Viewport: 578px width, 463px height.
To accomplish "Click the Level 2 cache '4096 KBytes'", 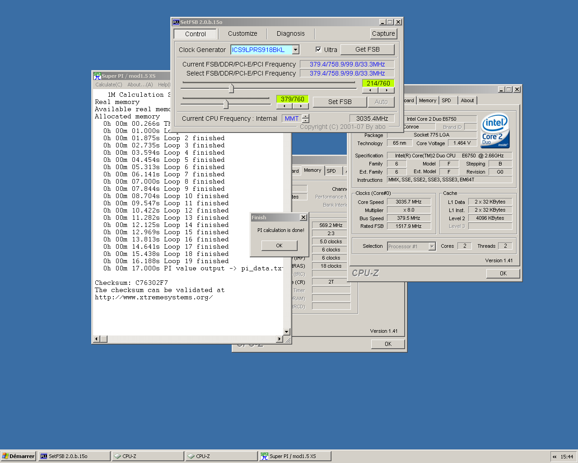I will tap(490, 218).
